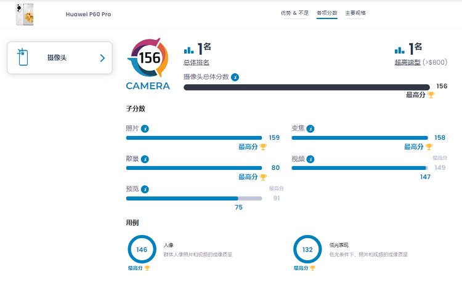Click the 变焦 score bar

tap(360, 138)
